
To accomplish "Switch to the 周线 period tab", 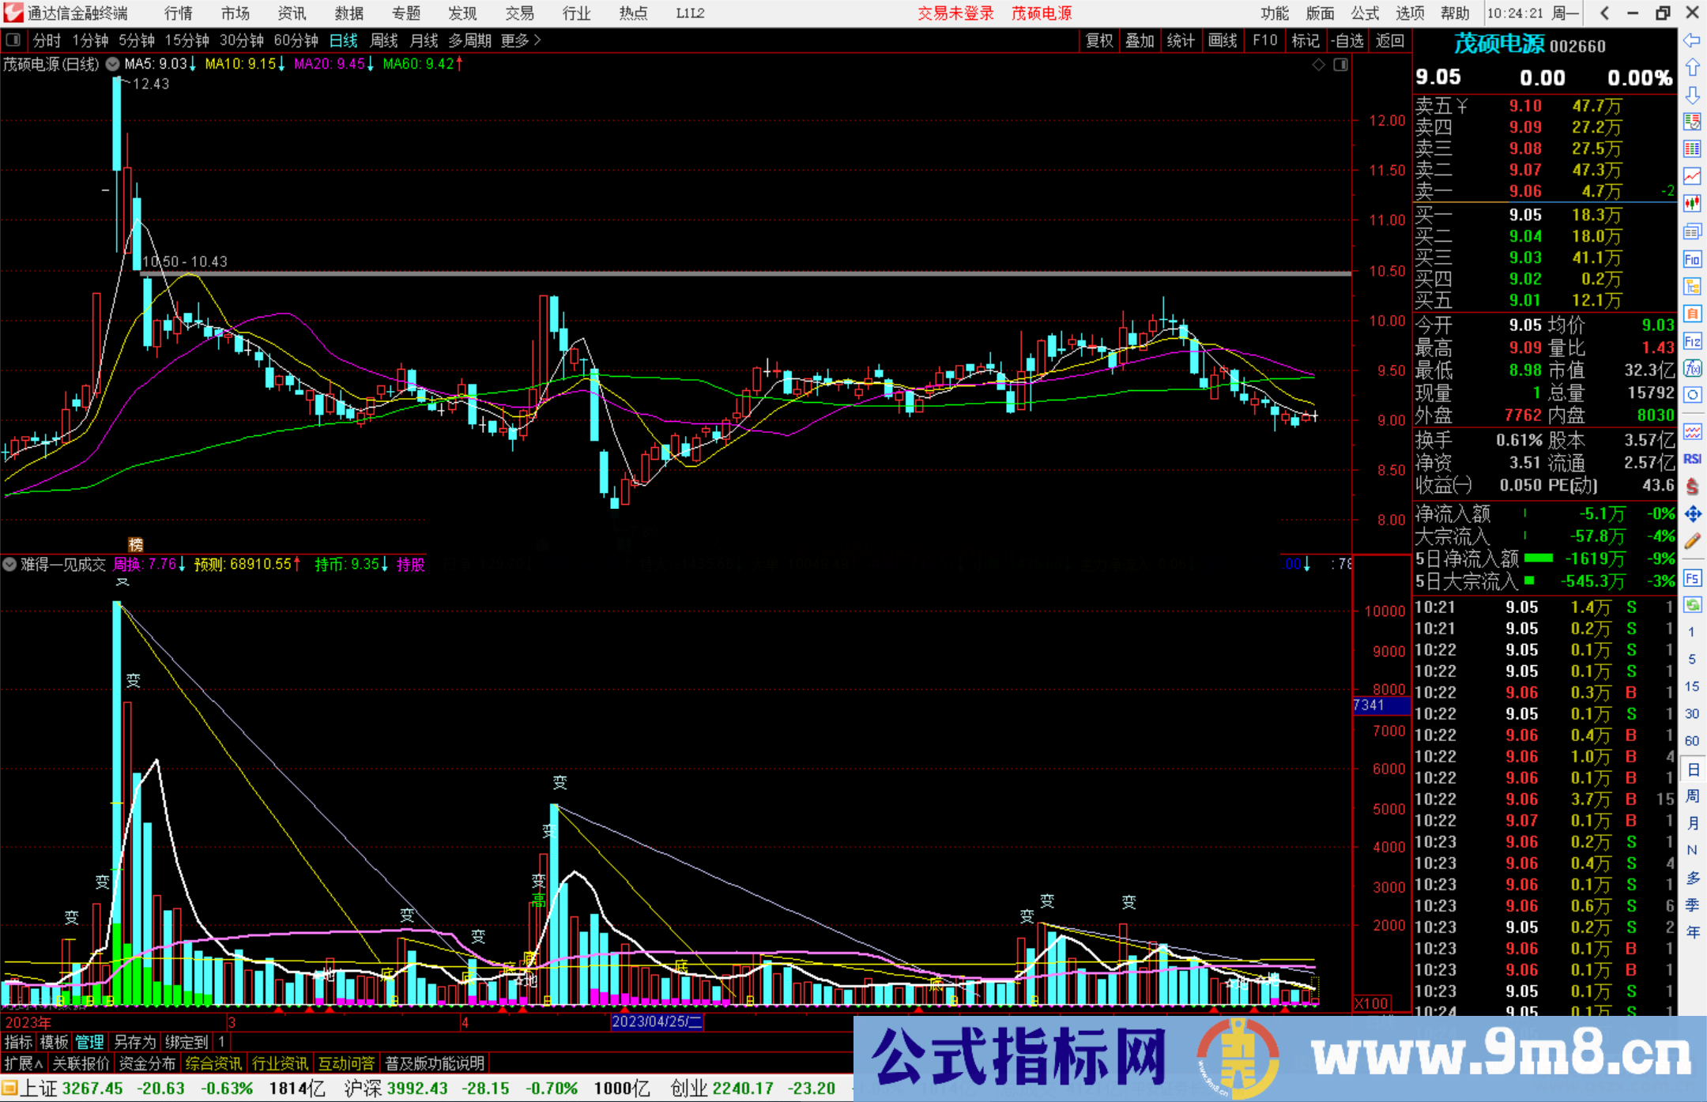I will click(x=384, y=40).
